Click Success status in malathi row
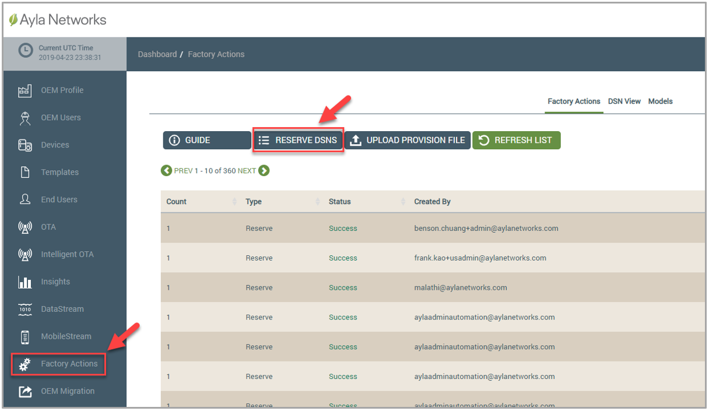Screen dimensions: 709x411 (343, 288)
